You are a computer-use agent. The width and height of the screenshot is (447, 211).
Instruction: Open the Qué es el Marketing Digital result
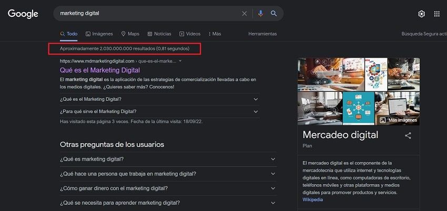[x=100, y=70]
